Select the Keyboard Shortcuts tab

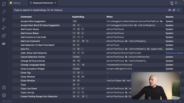[x=43, y=3]
